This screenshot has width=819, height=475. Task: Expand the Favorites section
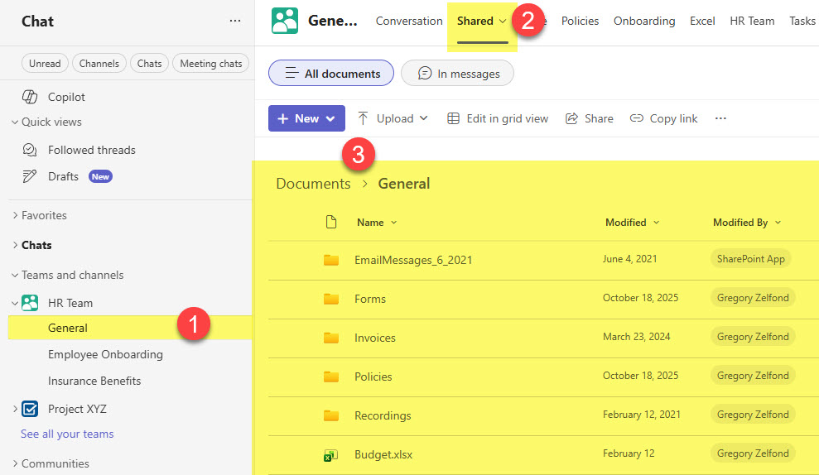point(15,215)
